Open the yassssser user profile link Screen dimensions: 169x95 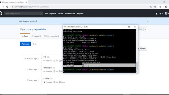tap(27, 29)
